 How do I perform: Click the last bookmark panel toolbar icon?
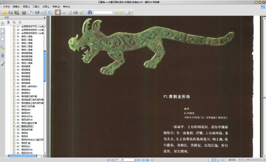[20, 22]
